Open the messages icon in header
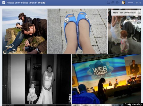Screen dimensions: 143x106 (113, 3)
